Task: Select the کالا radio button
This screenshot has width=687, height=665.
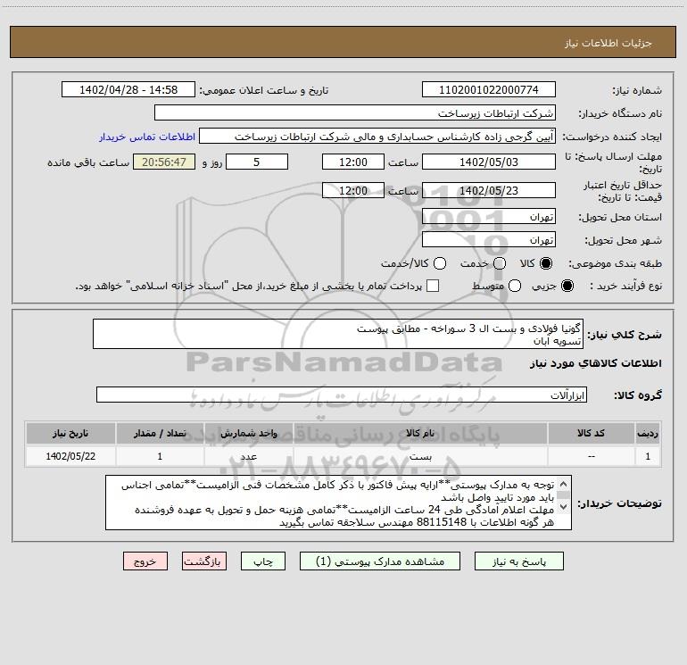Action: click(x=546, y=263)
